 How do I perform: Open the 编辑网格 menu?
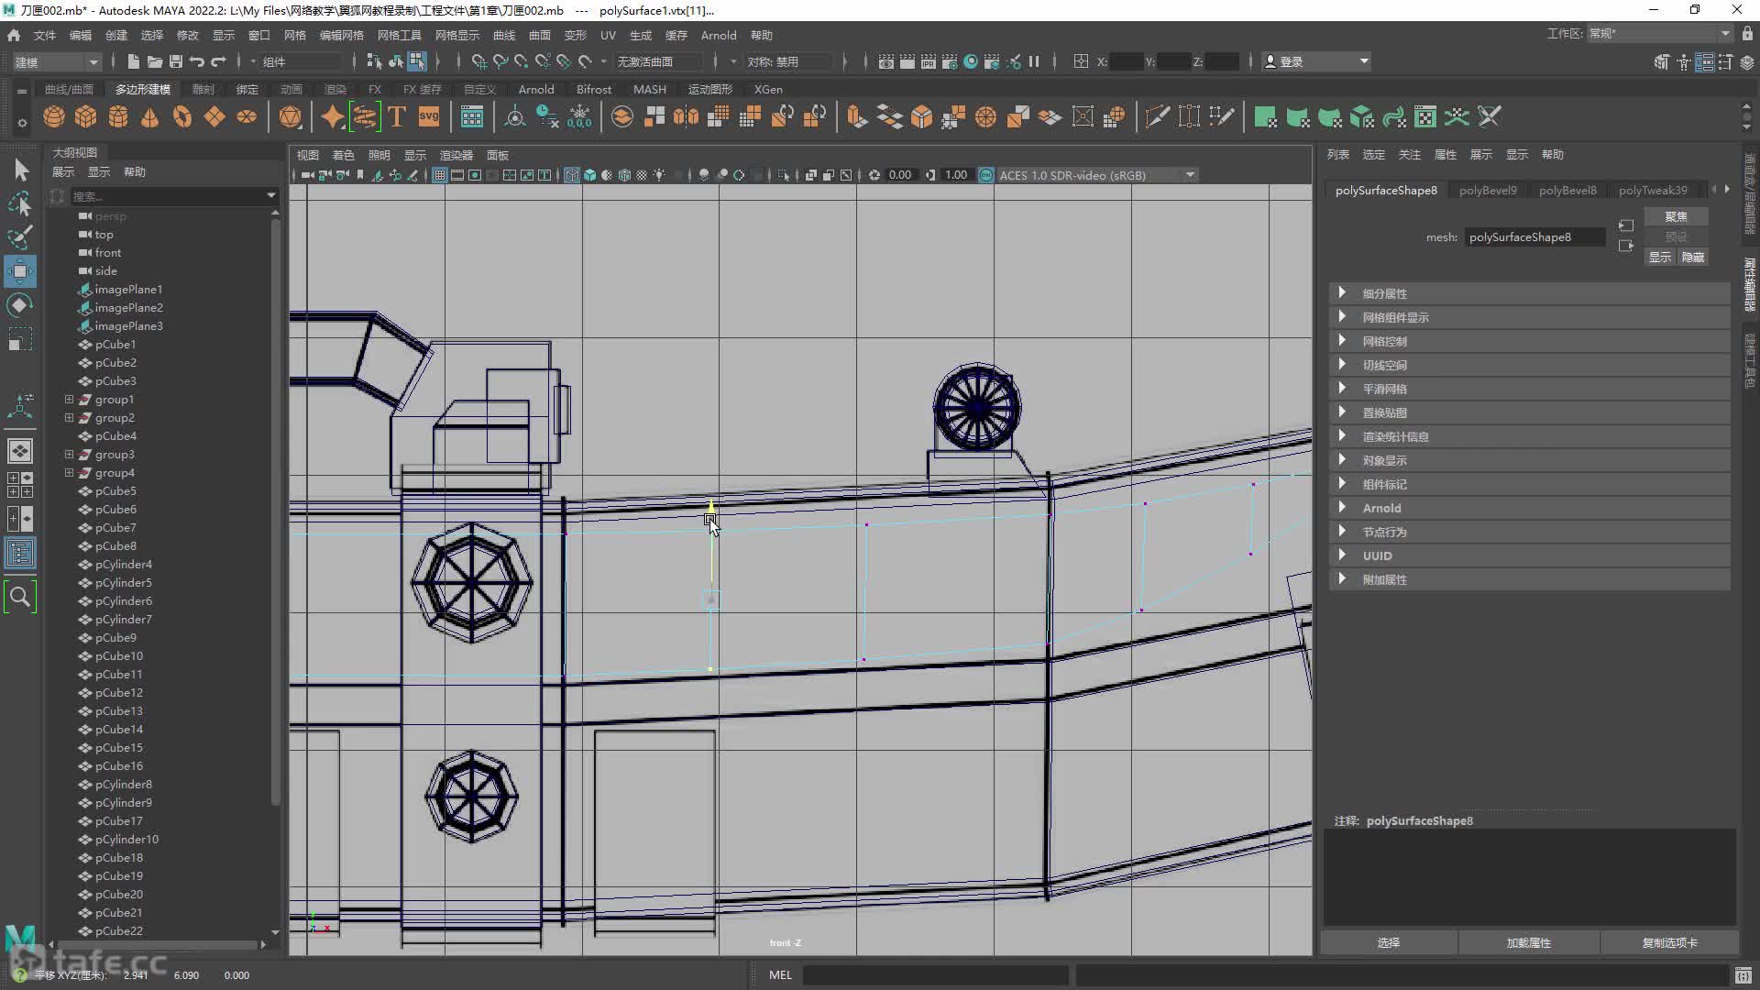[x=341, y=35]
